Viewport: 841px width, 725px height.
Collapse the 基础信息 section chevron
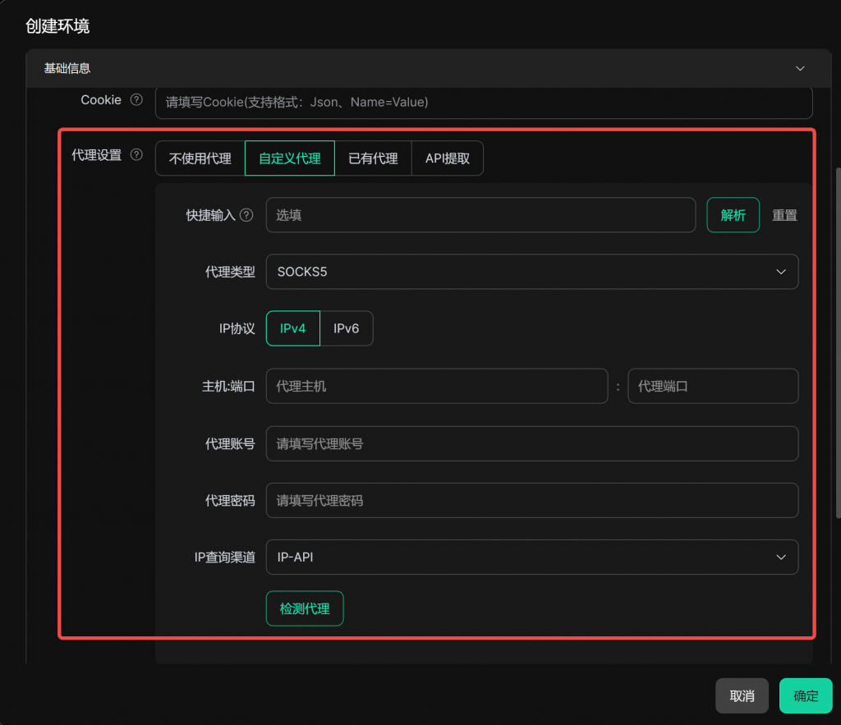point(800,69)
